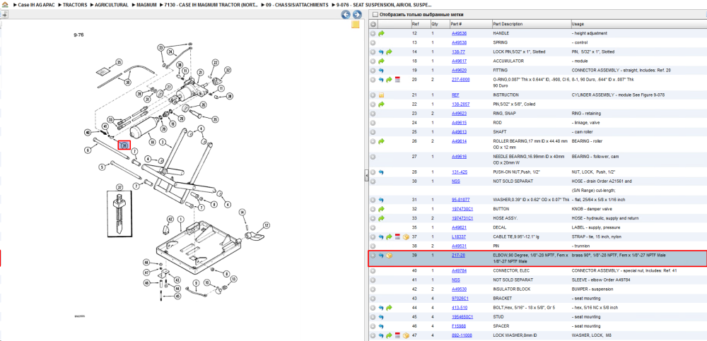Go to the next figure with the blue forward arrow

click(x=356, y=15)
